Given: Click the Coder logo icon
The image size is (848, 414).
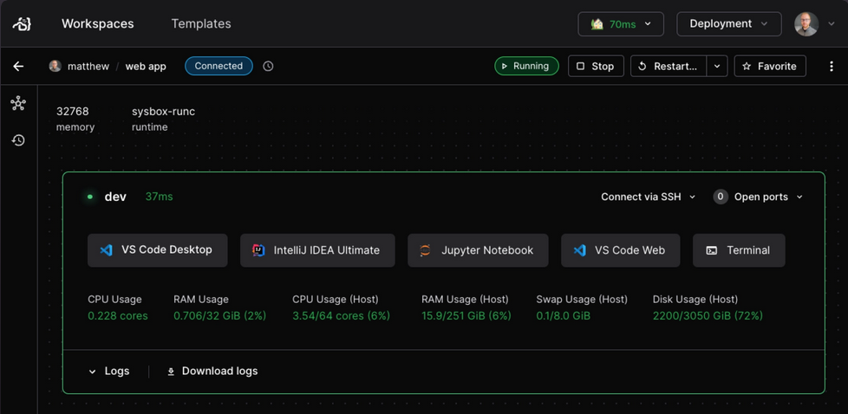Looking at the screenshot, I should click(22, 23).
